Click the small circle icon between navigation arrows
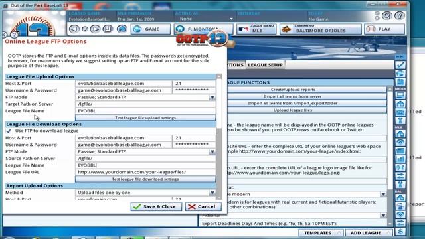Image resolution: width=425 pixels, height=239 pixels. (85, 29)
